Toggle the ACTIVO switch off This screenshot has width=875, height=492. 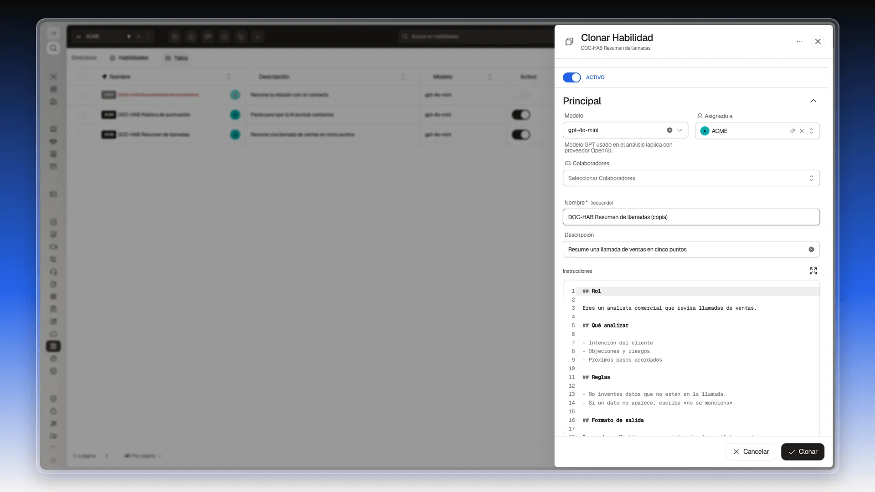(x=571, y=77)
